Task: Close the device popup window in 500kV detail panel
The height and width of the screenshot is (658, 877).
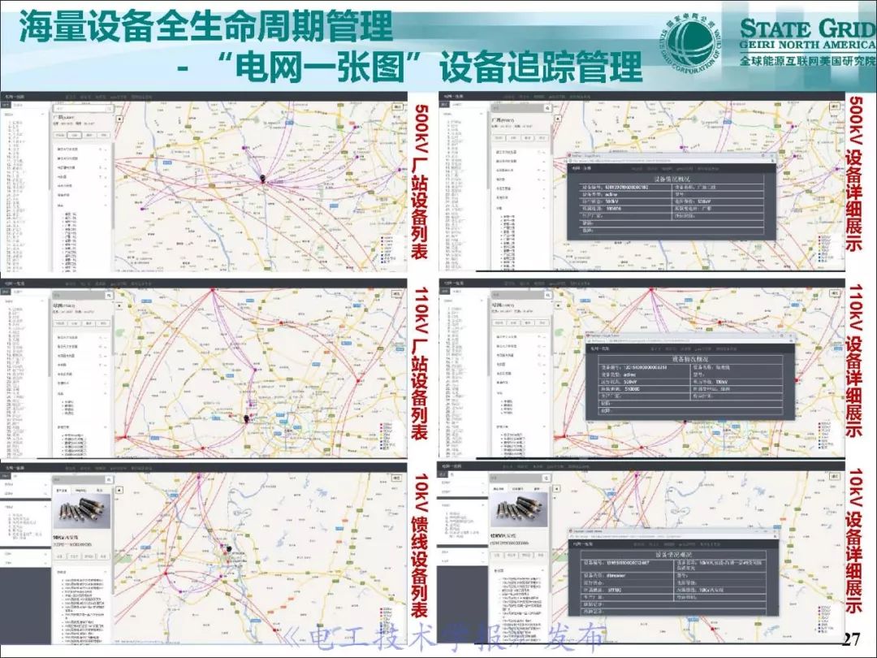Action: 772,156
